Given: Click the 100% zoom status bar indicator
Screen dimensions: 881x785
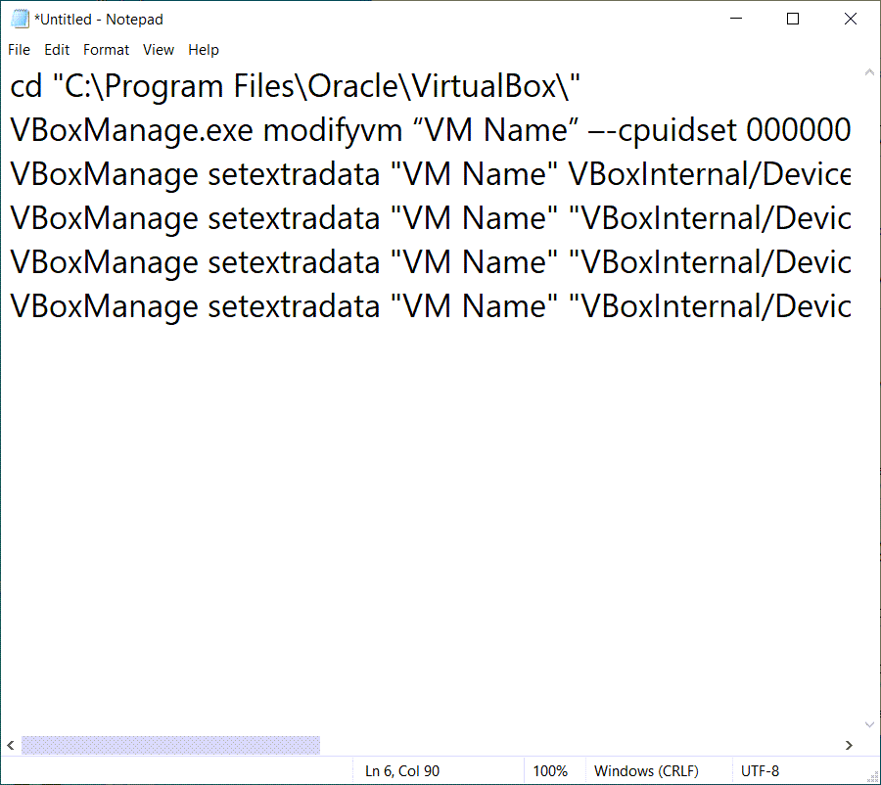Looking at the screenshot, I should [553, 771].
